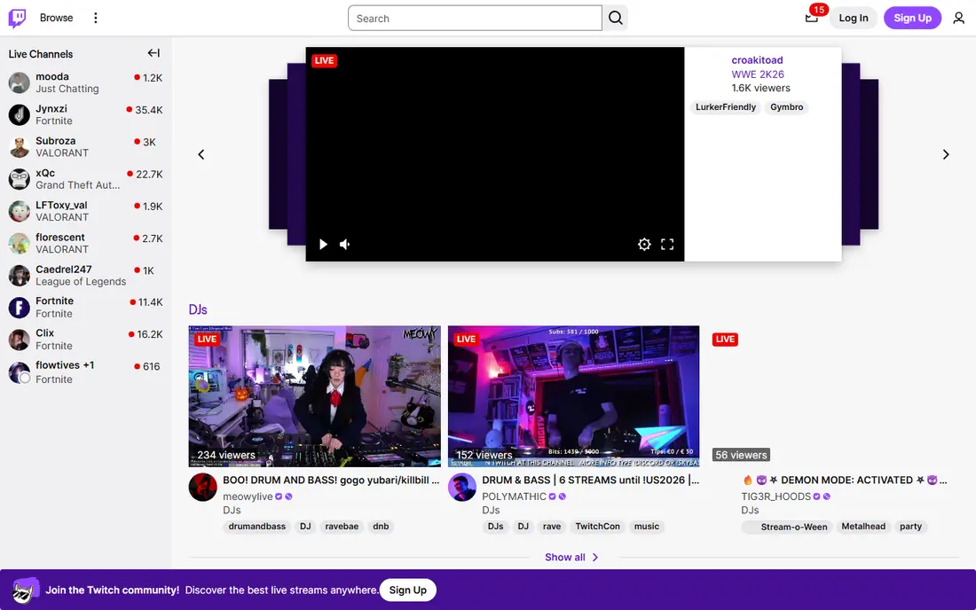Screen dimensions: 976x610
Task: Click the top-right Sign Up button
Action: [912, 18]
